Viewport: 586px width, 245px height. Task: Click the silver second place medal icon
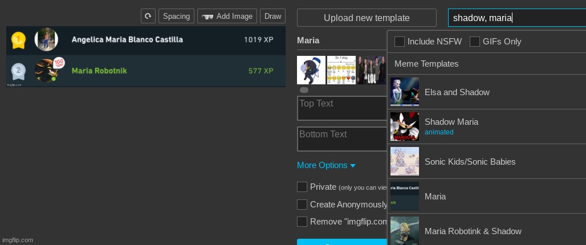tap(18, 71)
